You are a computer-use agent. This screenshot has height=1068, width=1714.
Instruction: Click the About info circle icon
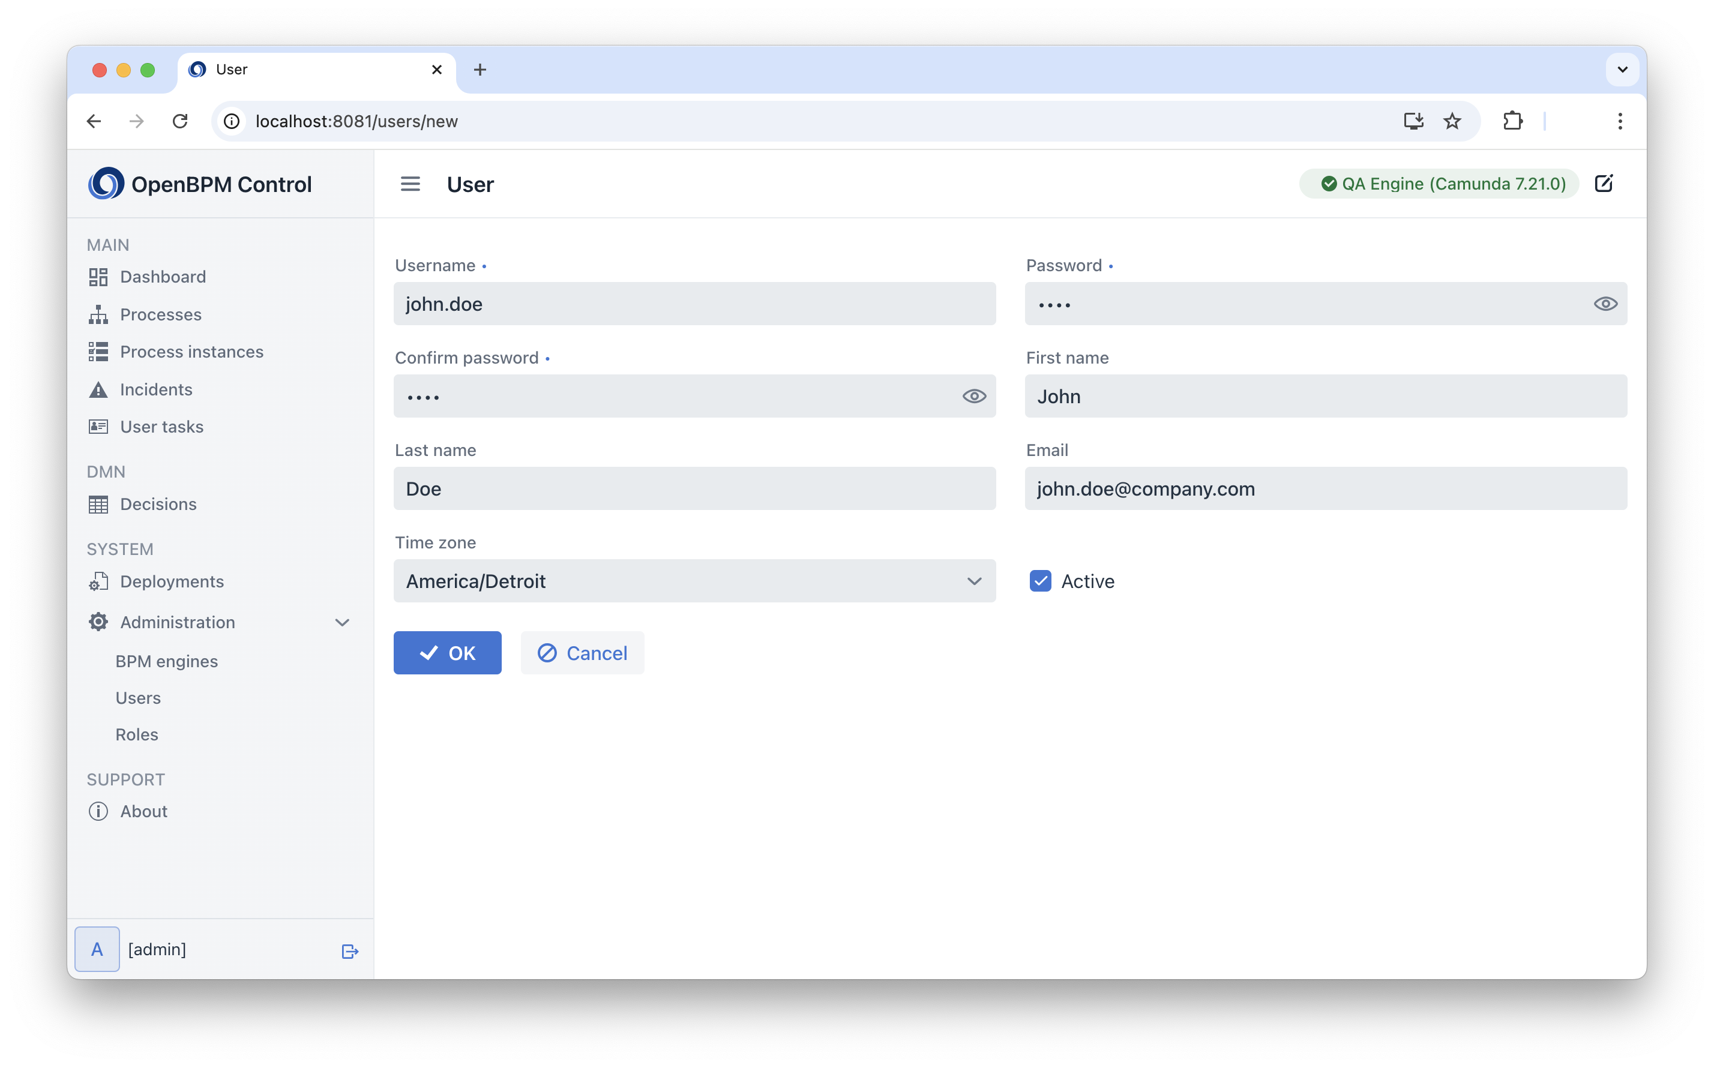[x=98, y=811]
